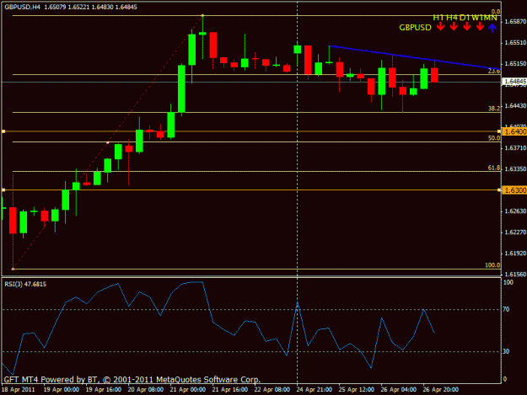Click the yellow GBPUSD indicator label

coord(415,28)
